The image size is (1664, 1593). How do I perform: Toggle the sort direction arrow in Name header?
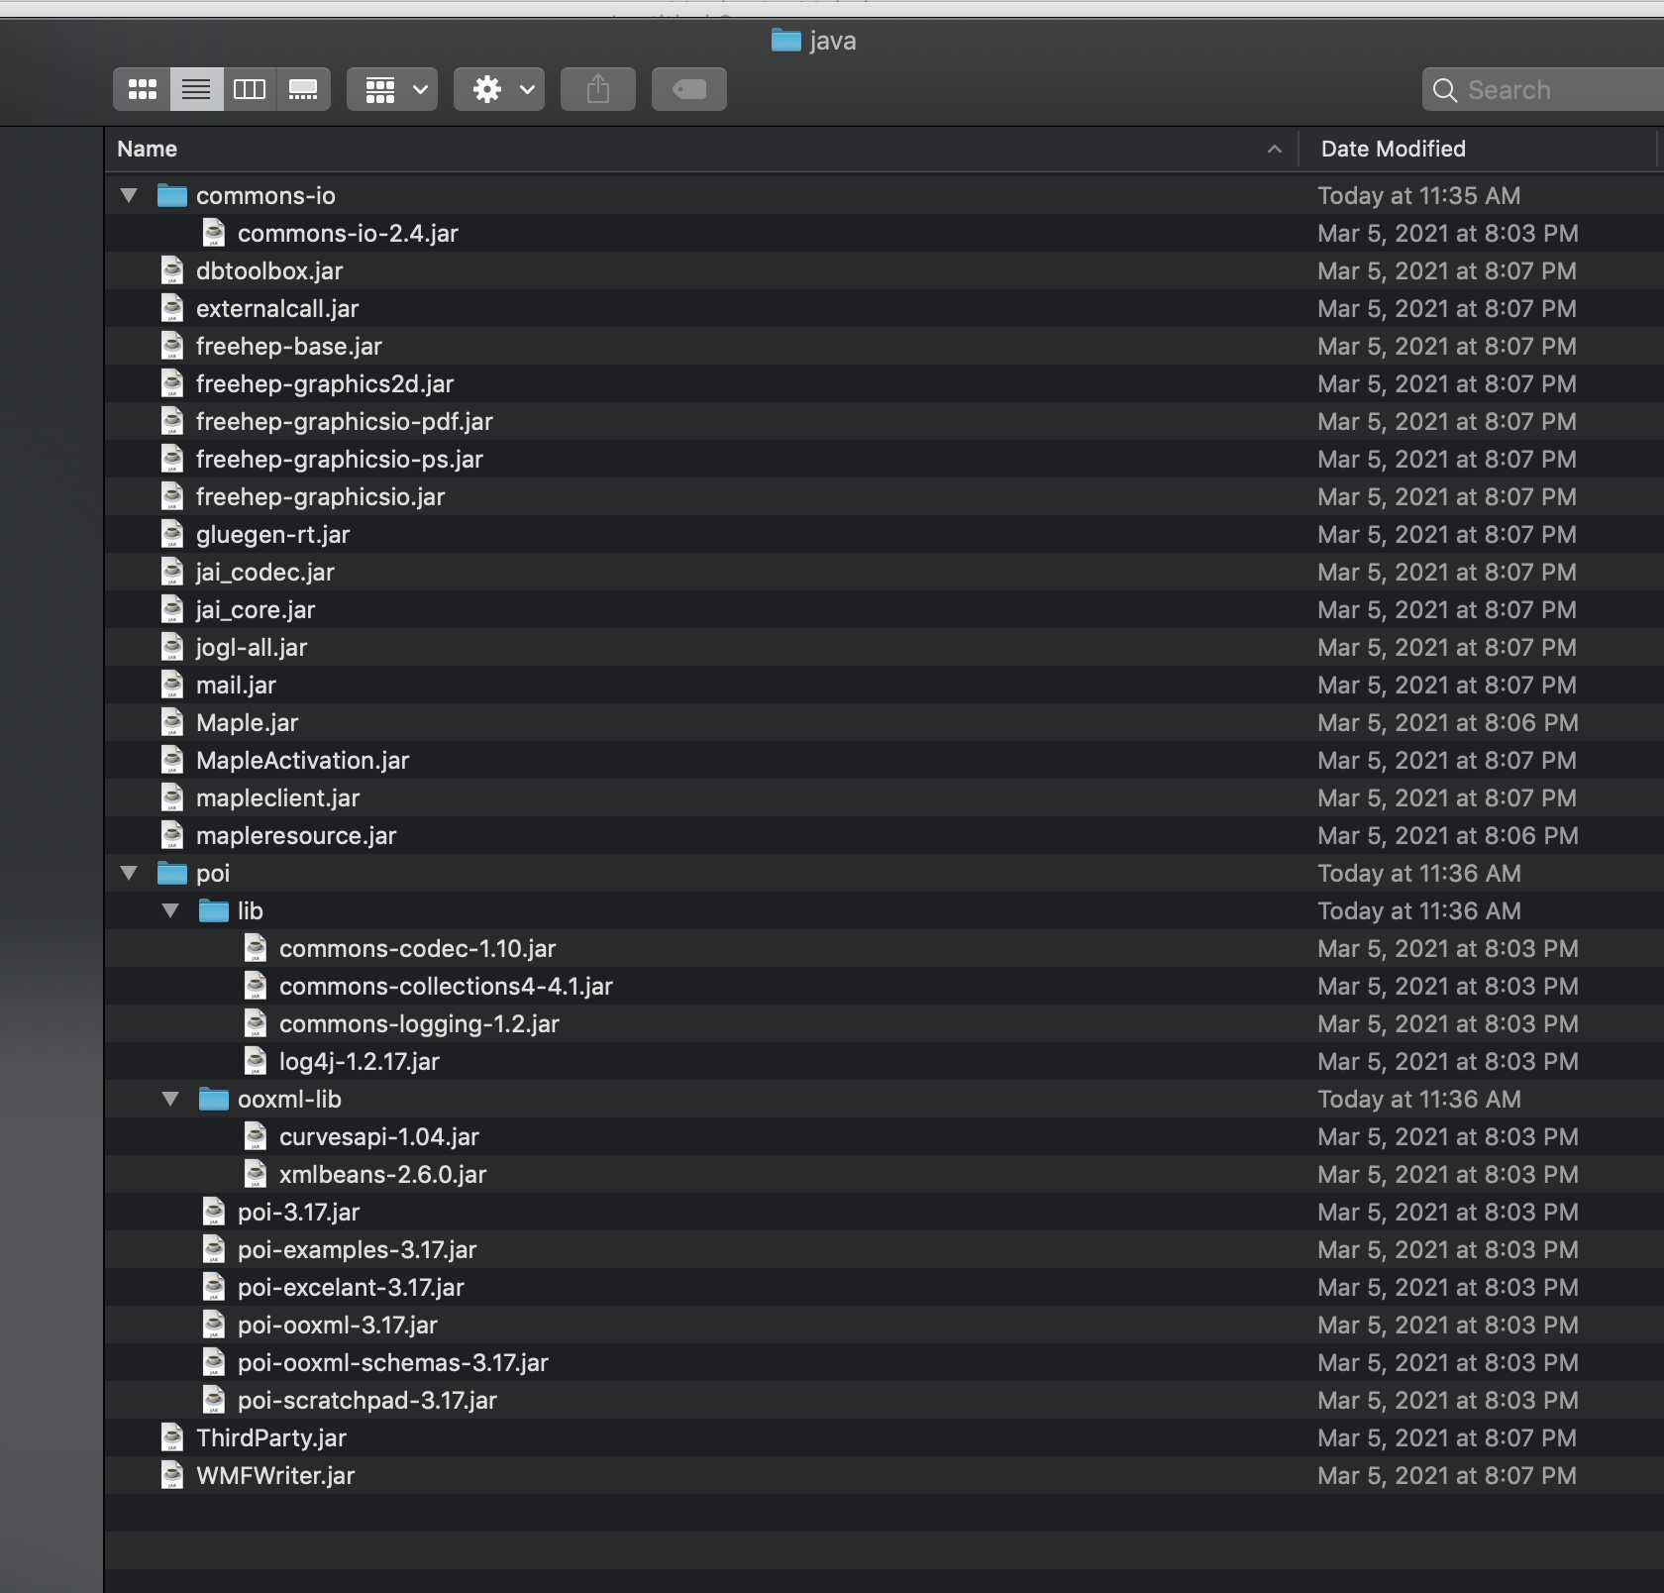click(1275, 149)
